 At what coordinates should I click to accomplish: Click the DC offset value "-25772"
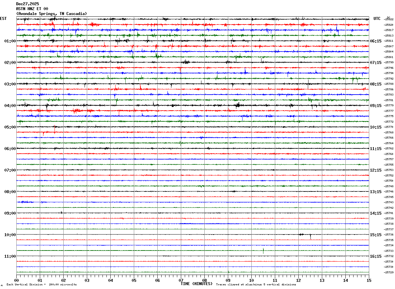(388, 122)
